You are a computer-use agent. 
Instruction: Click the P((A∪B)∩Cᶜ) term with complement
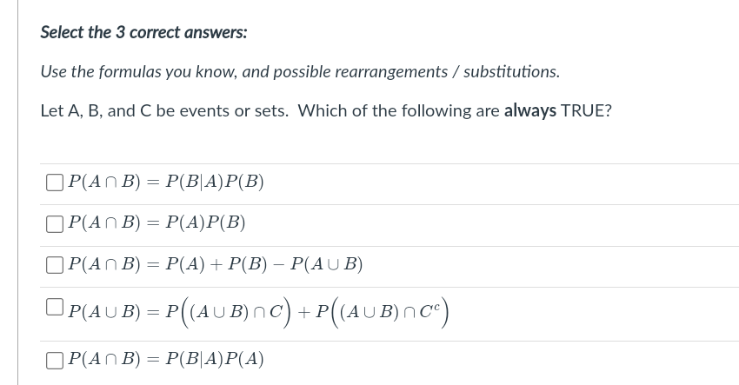pos(383,311)
